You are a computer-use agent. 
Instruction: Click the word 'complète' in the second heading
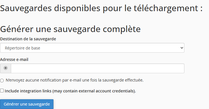pos(122,29)
